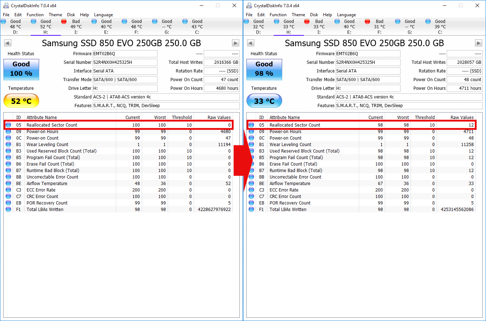Click Threshold column header in left window
Image resolution: width=486 pixels, height=321 pixels.
point(181,117)
